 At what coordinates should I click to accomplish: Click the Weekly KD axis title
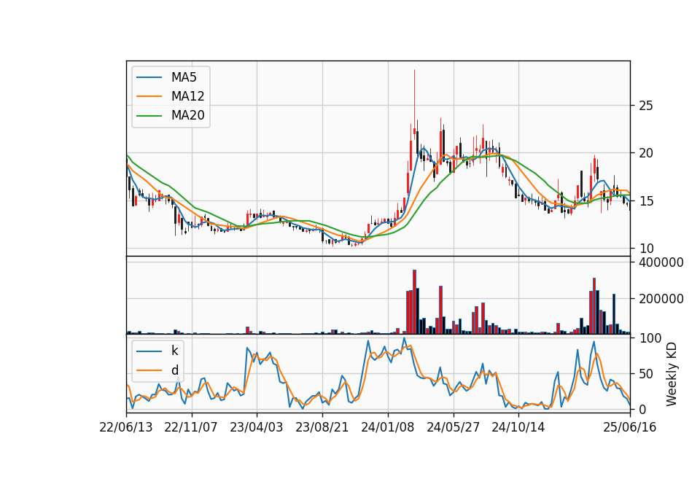pos(672,374)
